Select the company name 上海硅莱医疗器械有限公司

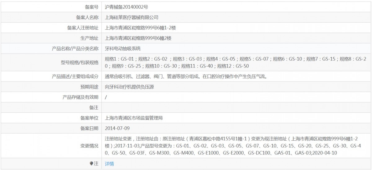coord(132,17)
